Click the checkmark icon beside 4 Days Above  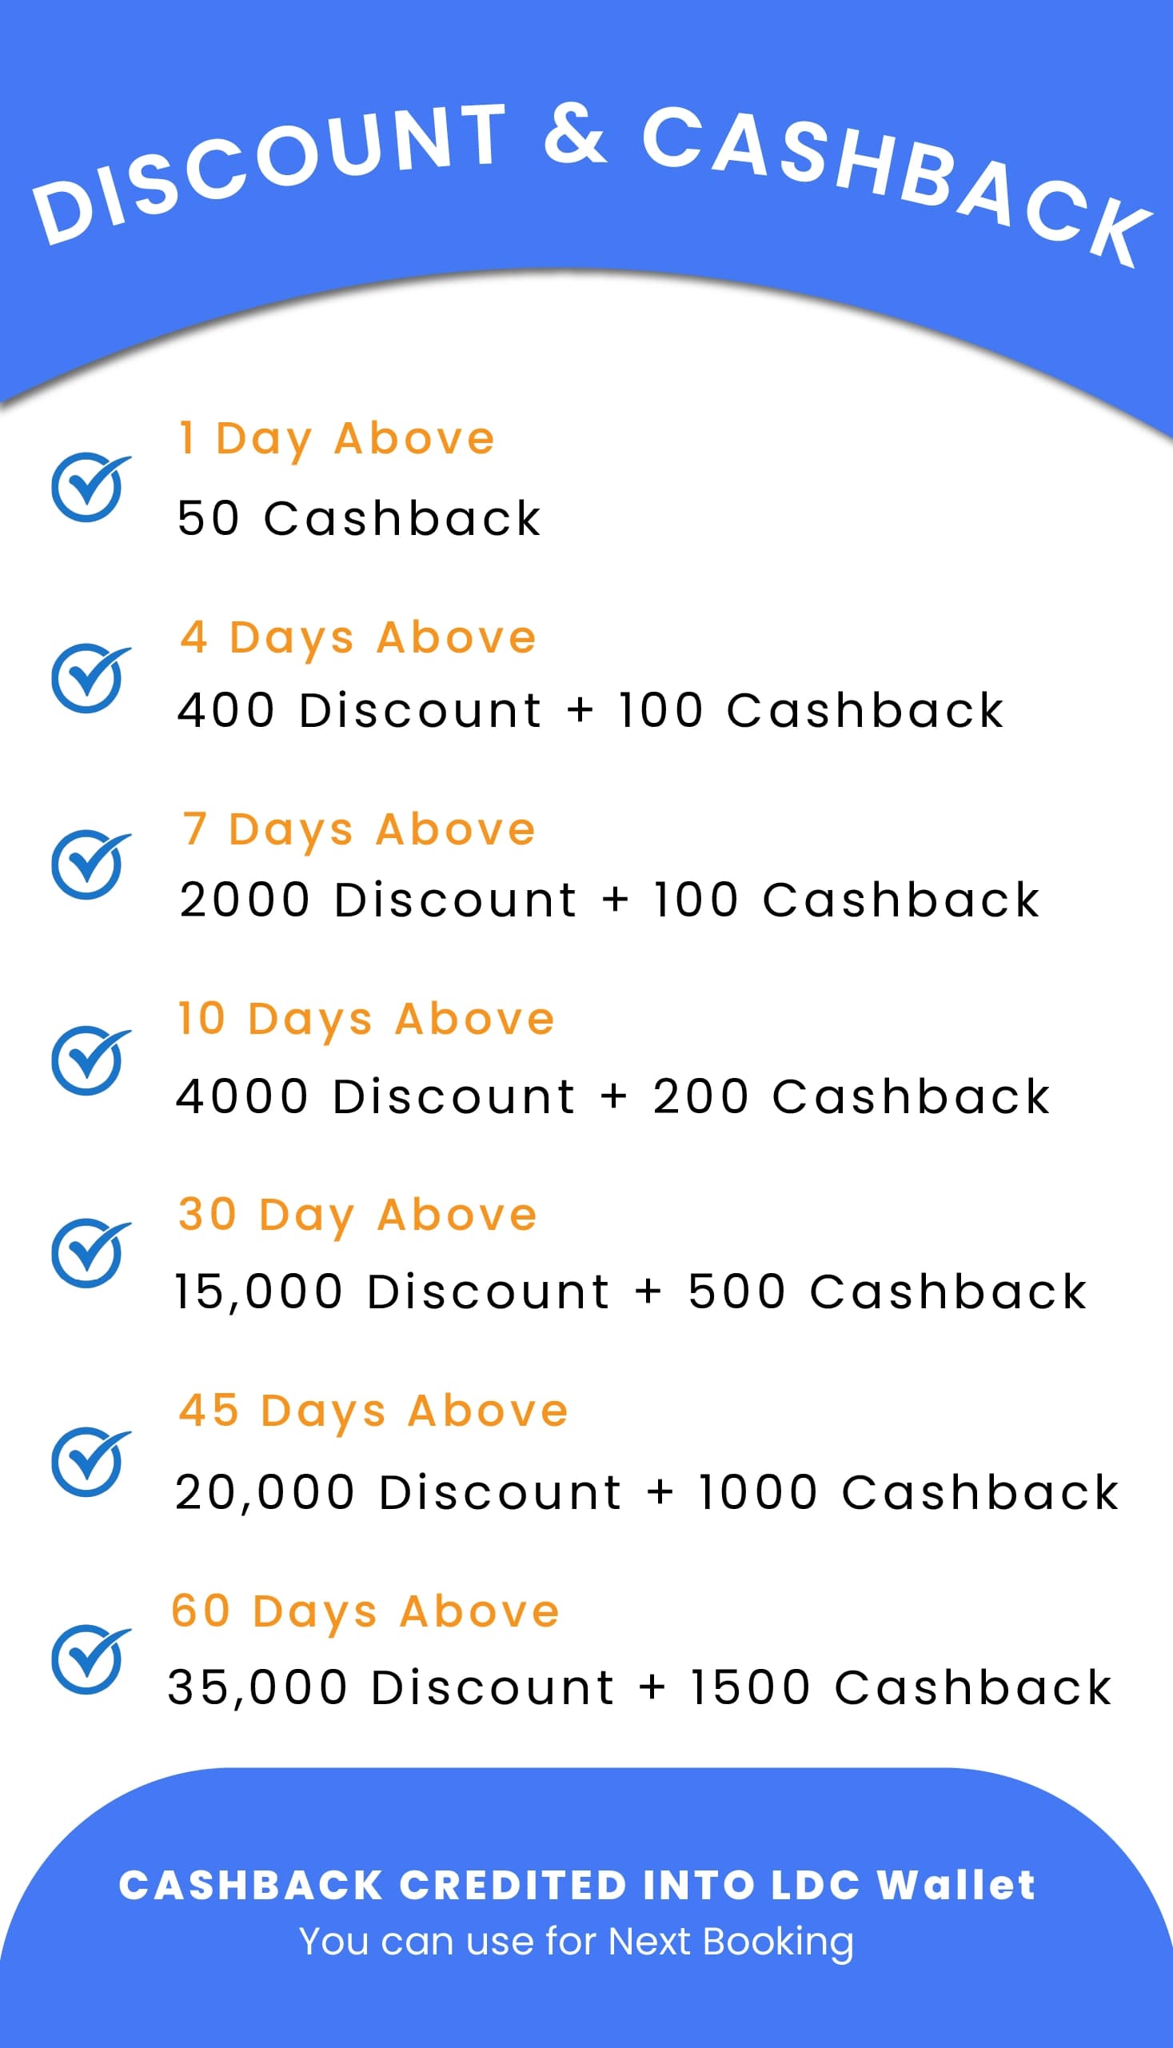coord(90,677)
